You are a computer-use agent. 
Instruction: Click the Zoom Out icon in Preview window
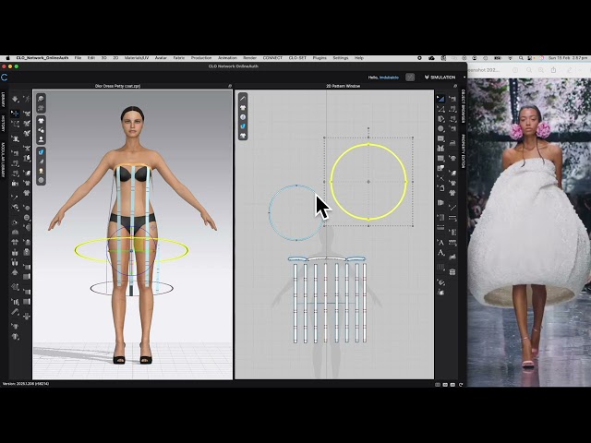(x=529, y=70)
